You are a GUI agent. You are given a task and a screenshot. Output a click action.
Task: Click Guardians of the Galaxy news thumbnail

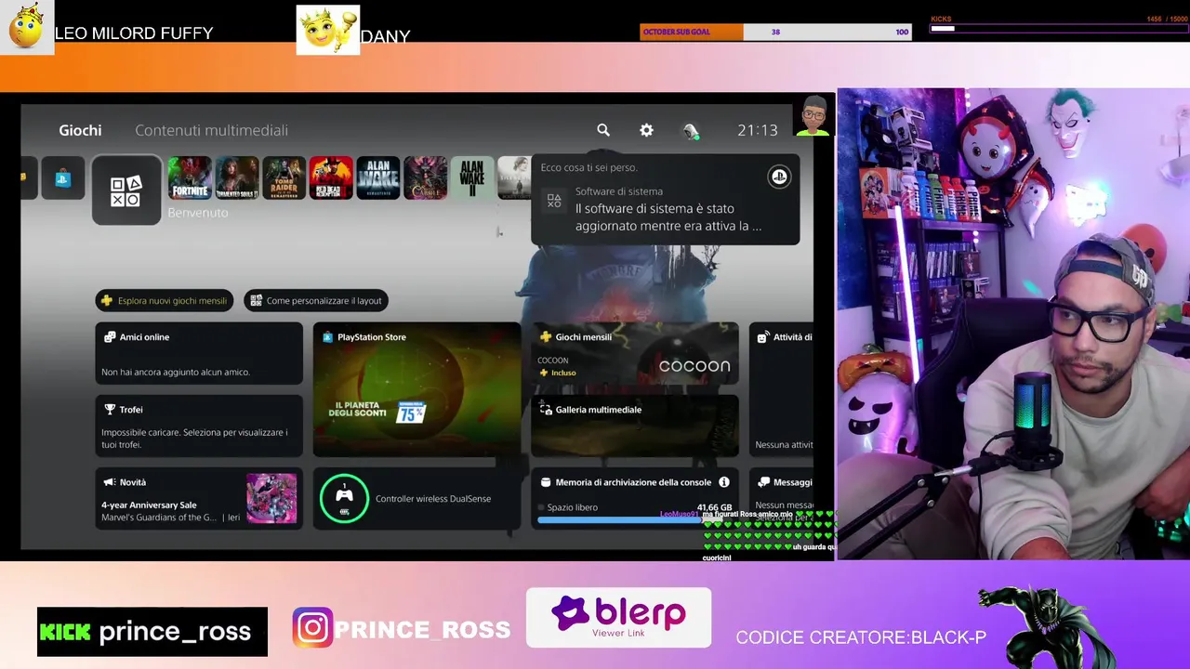pyautogui.click(x=271, y=498)
